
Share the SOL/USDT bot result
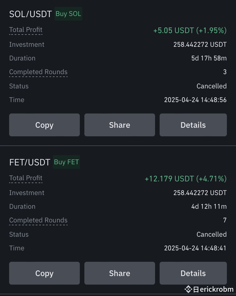pyautogui.click(x=120, y=125)
